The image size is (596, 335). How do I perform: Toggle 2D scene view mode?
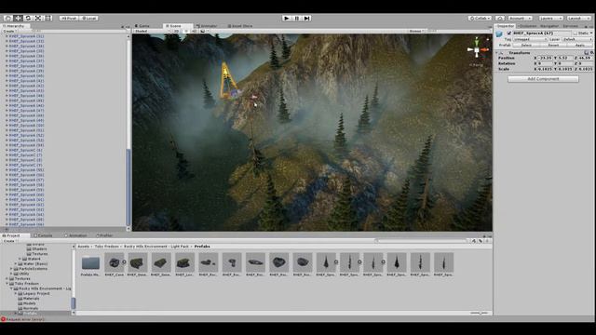(x=176, y=31)
